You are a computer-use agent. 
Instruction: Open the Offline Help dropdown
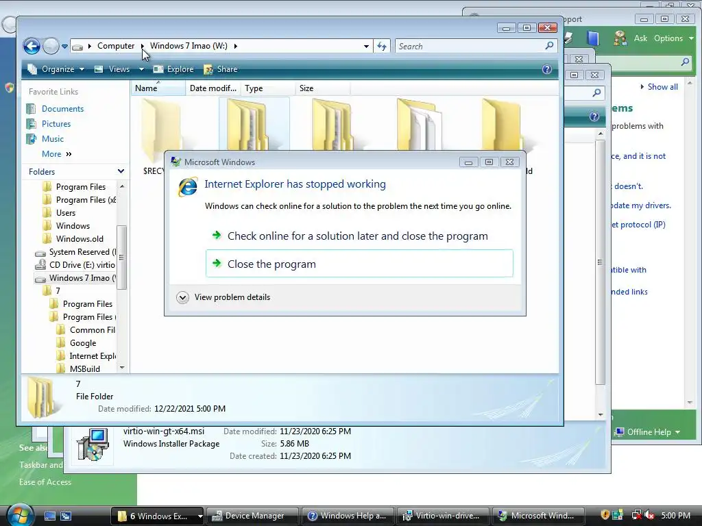647,432
